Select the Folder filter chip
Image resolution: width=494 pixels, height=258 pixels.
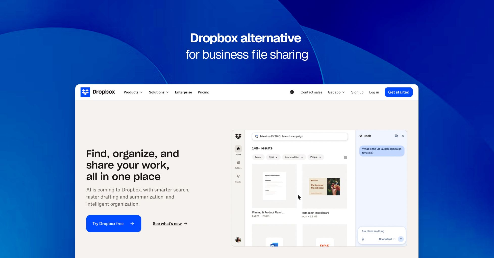tap(258, 157)
